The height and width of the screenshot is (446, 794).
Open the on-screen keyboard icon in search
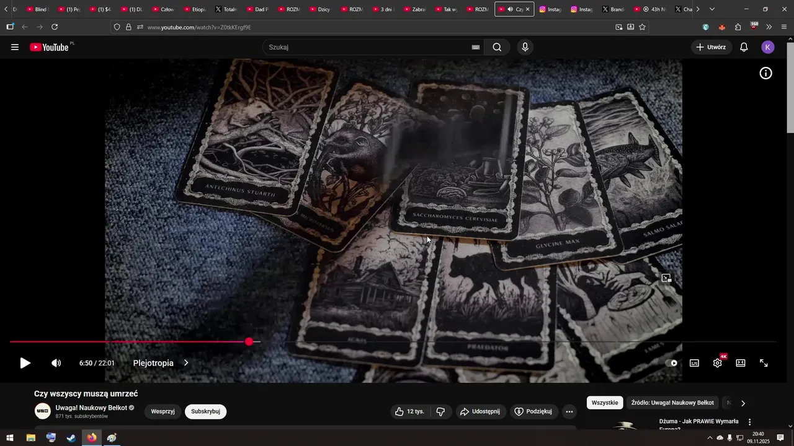pos(476,47)
